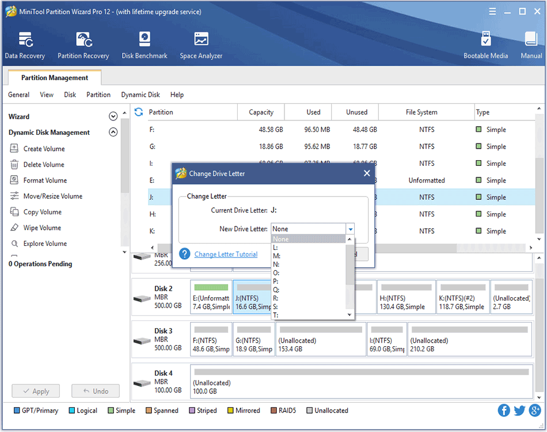The width and height of the screenshot is (547, 432).
Task: Click sidebar scroll down arrow
Action: [x=124, y=252]
